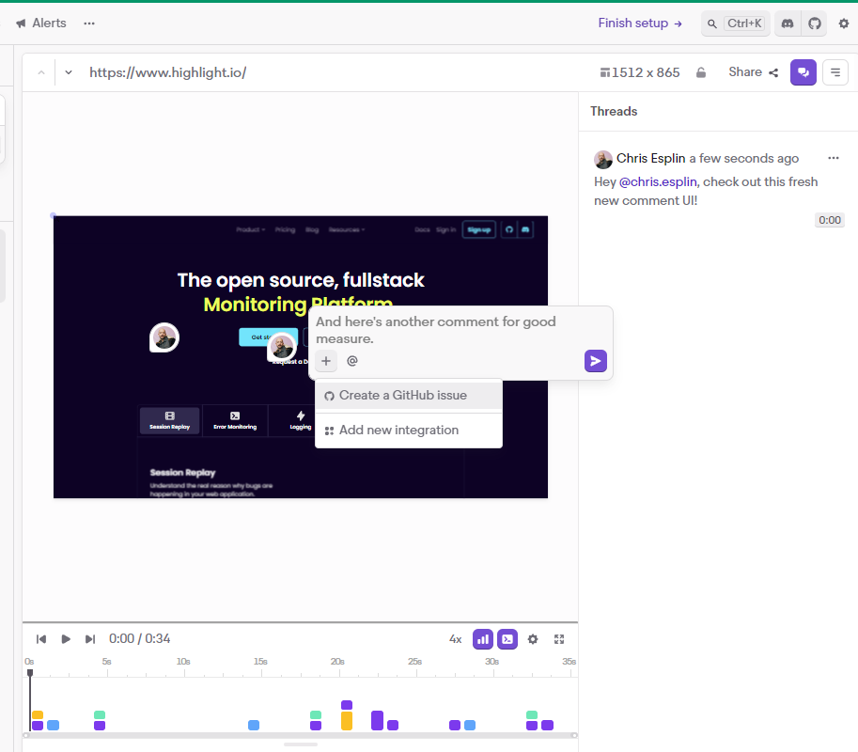Open the purple comment bubble icon
Image resolution: width=858 pixels, height=752 pixels.
803,72
